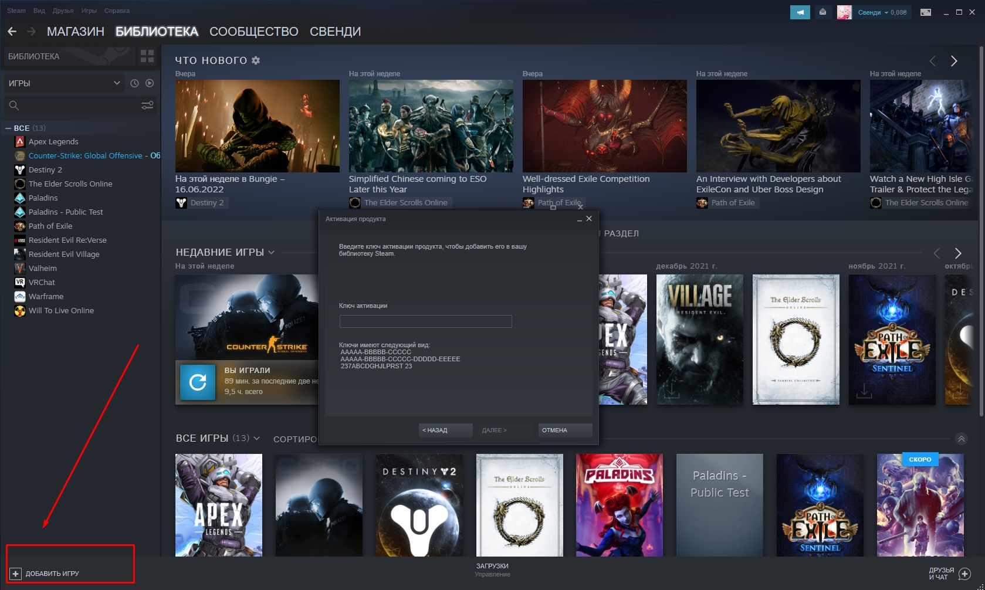985x590 pixels.
Task: Expand НЕДАВНИЕ ИГРЫ dropdown
Action: coord(271,252)
